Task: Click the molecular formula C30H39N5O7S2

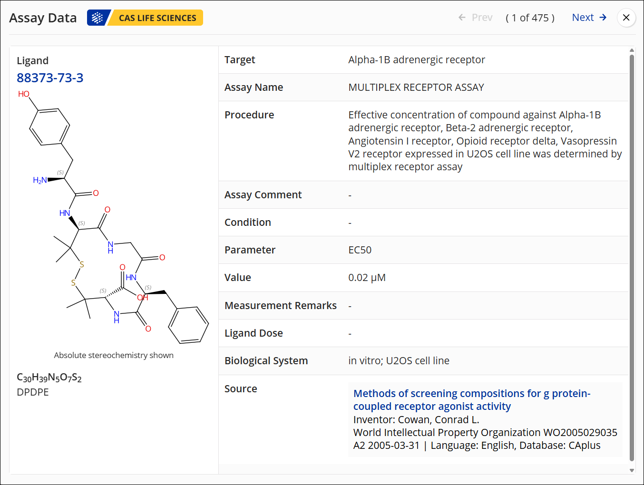Action: point(49,378)
